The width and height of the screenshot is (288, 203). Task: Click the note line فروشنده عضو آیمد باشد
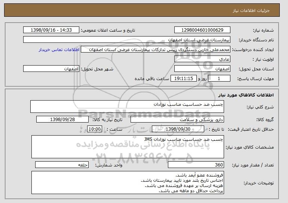[x=199, y=175]
